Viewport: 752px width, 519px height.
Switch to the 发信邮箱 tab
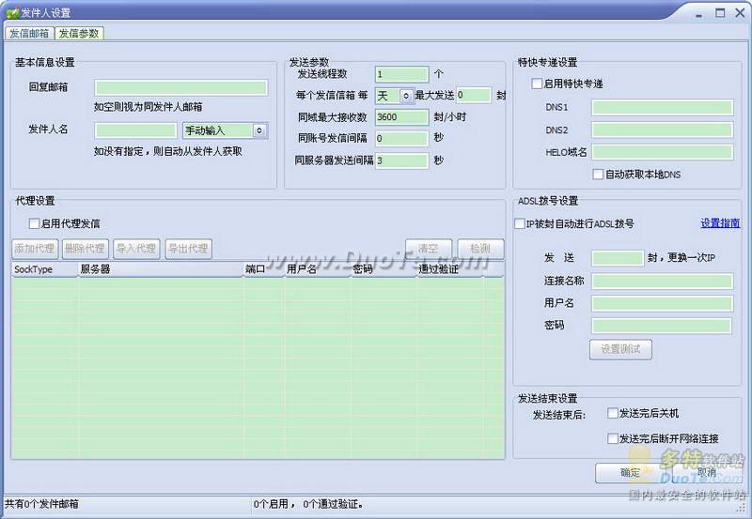(x=28, y=33)
